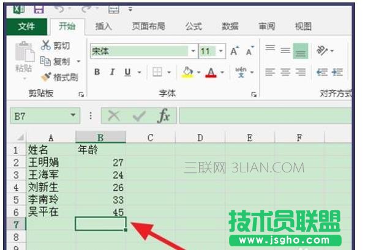Center text horizontally
This screenshot has width=368, height=250.
pyautogui.click(x=285, y=72)
